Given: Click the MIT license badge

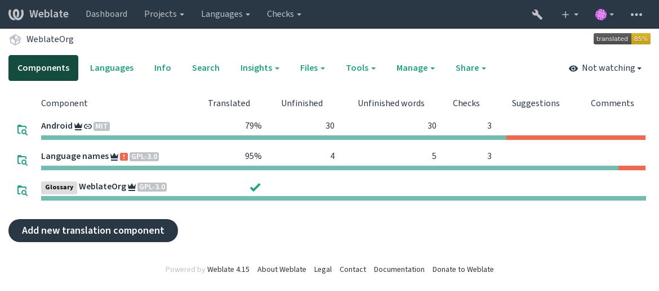Looking at the screenshot, I should (x=102, y=126).
